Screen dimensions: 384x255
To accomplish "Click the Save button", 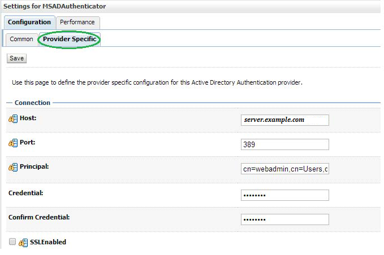I will coord(16,58).
